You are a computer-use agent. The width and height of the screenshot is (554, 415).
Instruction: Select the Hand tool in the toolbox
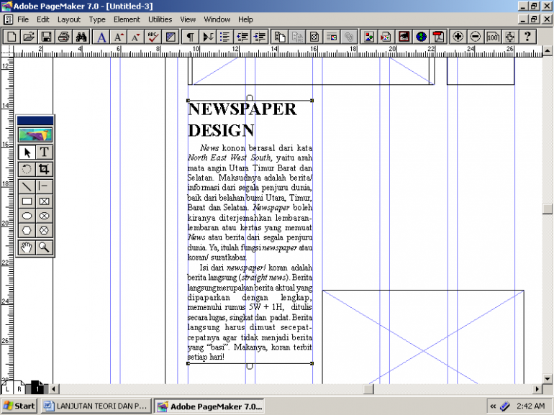tap(27, 247)
